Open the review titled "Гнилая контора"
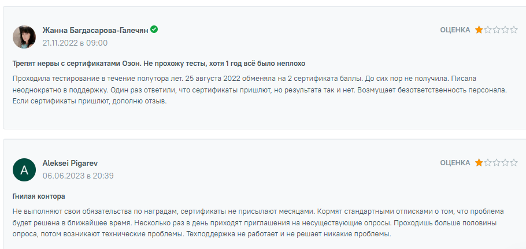The height and width of the screenshot is (249, 526). (x=39, y=196)
